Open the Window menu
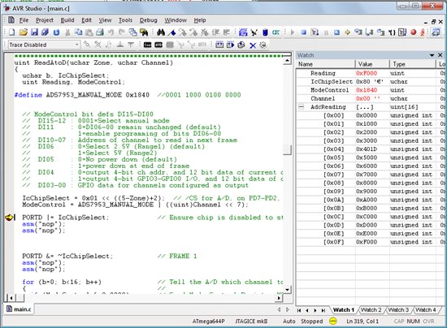The width and height of the screenshot is (447, 328). pos(176,20)
